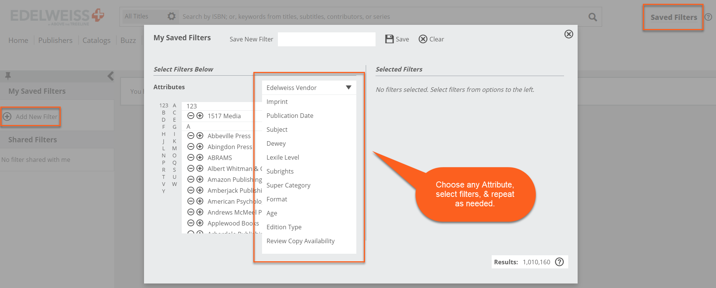This screenshot has height=288, width=716.
Task: Choose Age attribute option
Action: click(272, 213)
